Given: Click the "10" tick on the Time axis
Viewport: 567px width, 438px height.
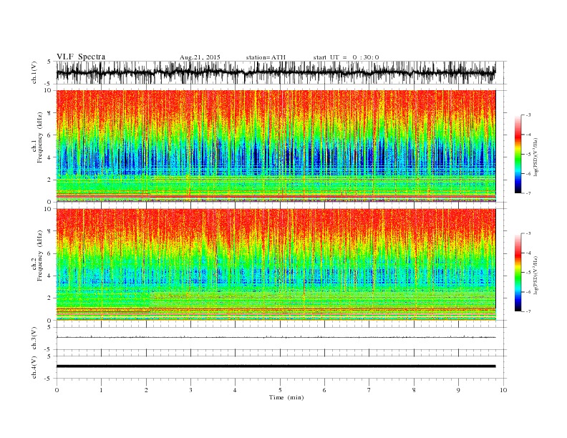Looking at the screenshot, I should point(503,390).
